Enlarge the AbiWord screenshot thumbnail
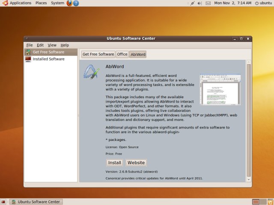This screenshot has height=205, width=274. click(x=220, y=90)
